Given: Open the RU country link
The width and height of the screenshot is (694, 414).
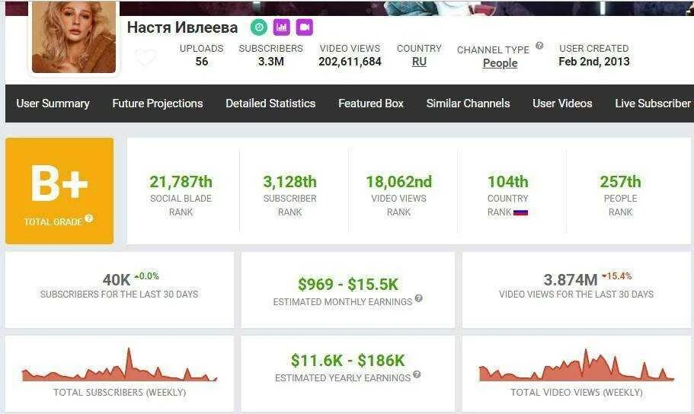Looking at the screenshot, I should (x=419, y=62).
